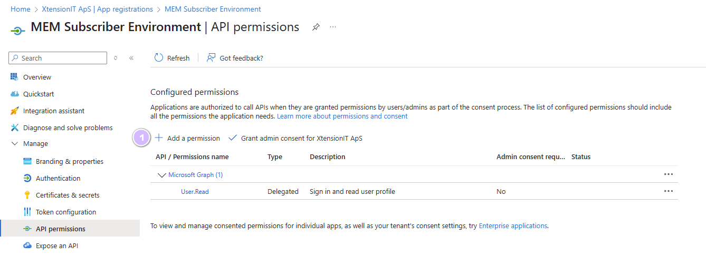Image resolution: width=706 pixels, height=255 pixels.
Task: Open the Enterprise applications link
Action: [x=512, y=225]
